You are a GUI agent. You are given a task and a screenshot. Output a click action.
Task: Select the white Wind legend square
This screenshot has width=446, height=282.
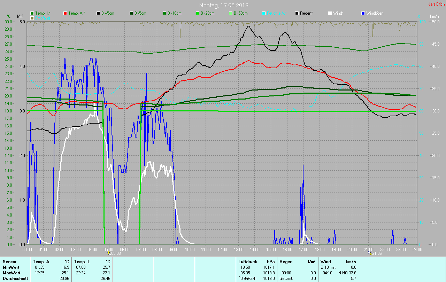click(x=330, y=13)
